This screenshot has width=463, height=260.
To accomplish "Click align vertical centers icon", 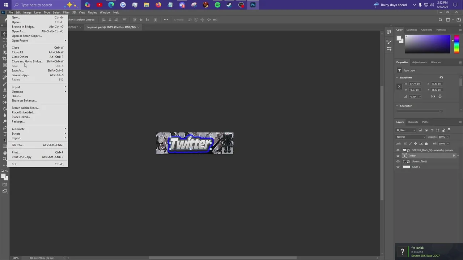I will click(142, 19).
